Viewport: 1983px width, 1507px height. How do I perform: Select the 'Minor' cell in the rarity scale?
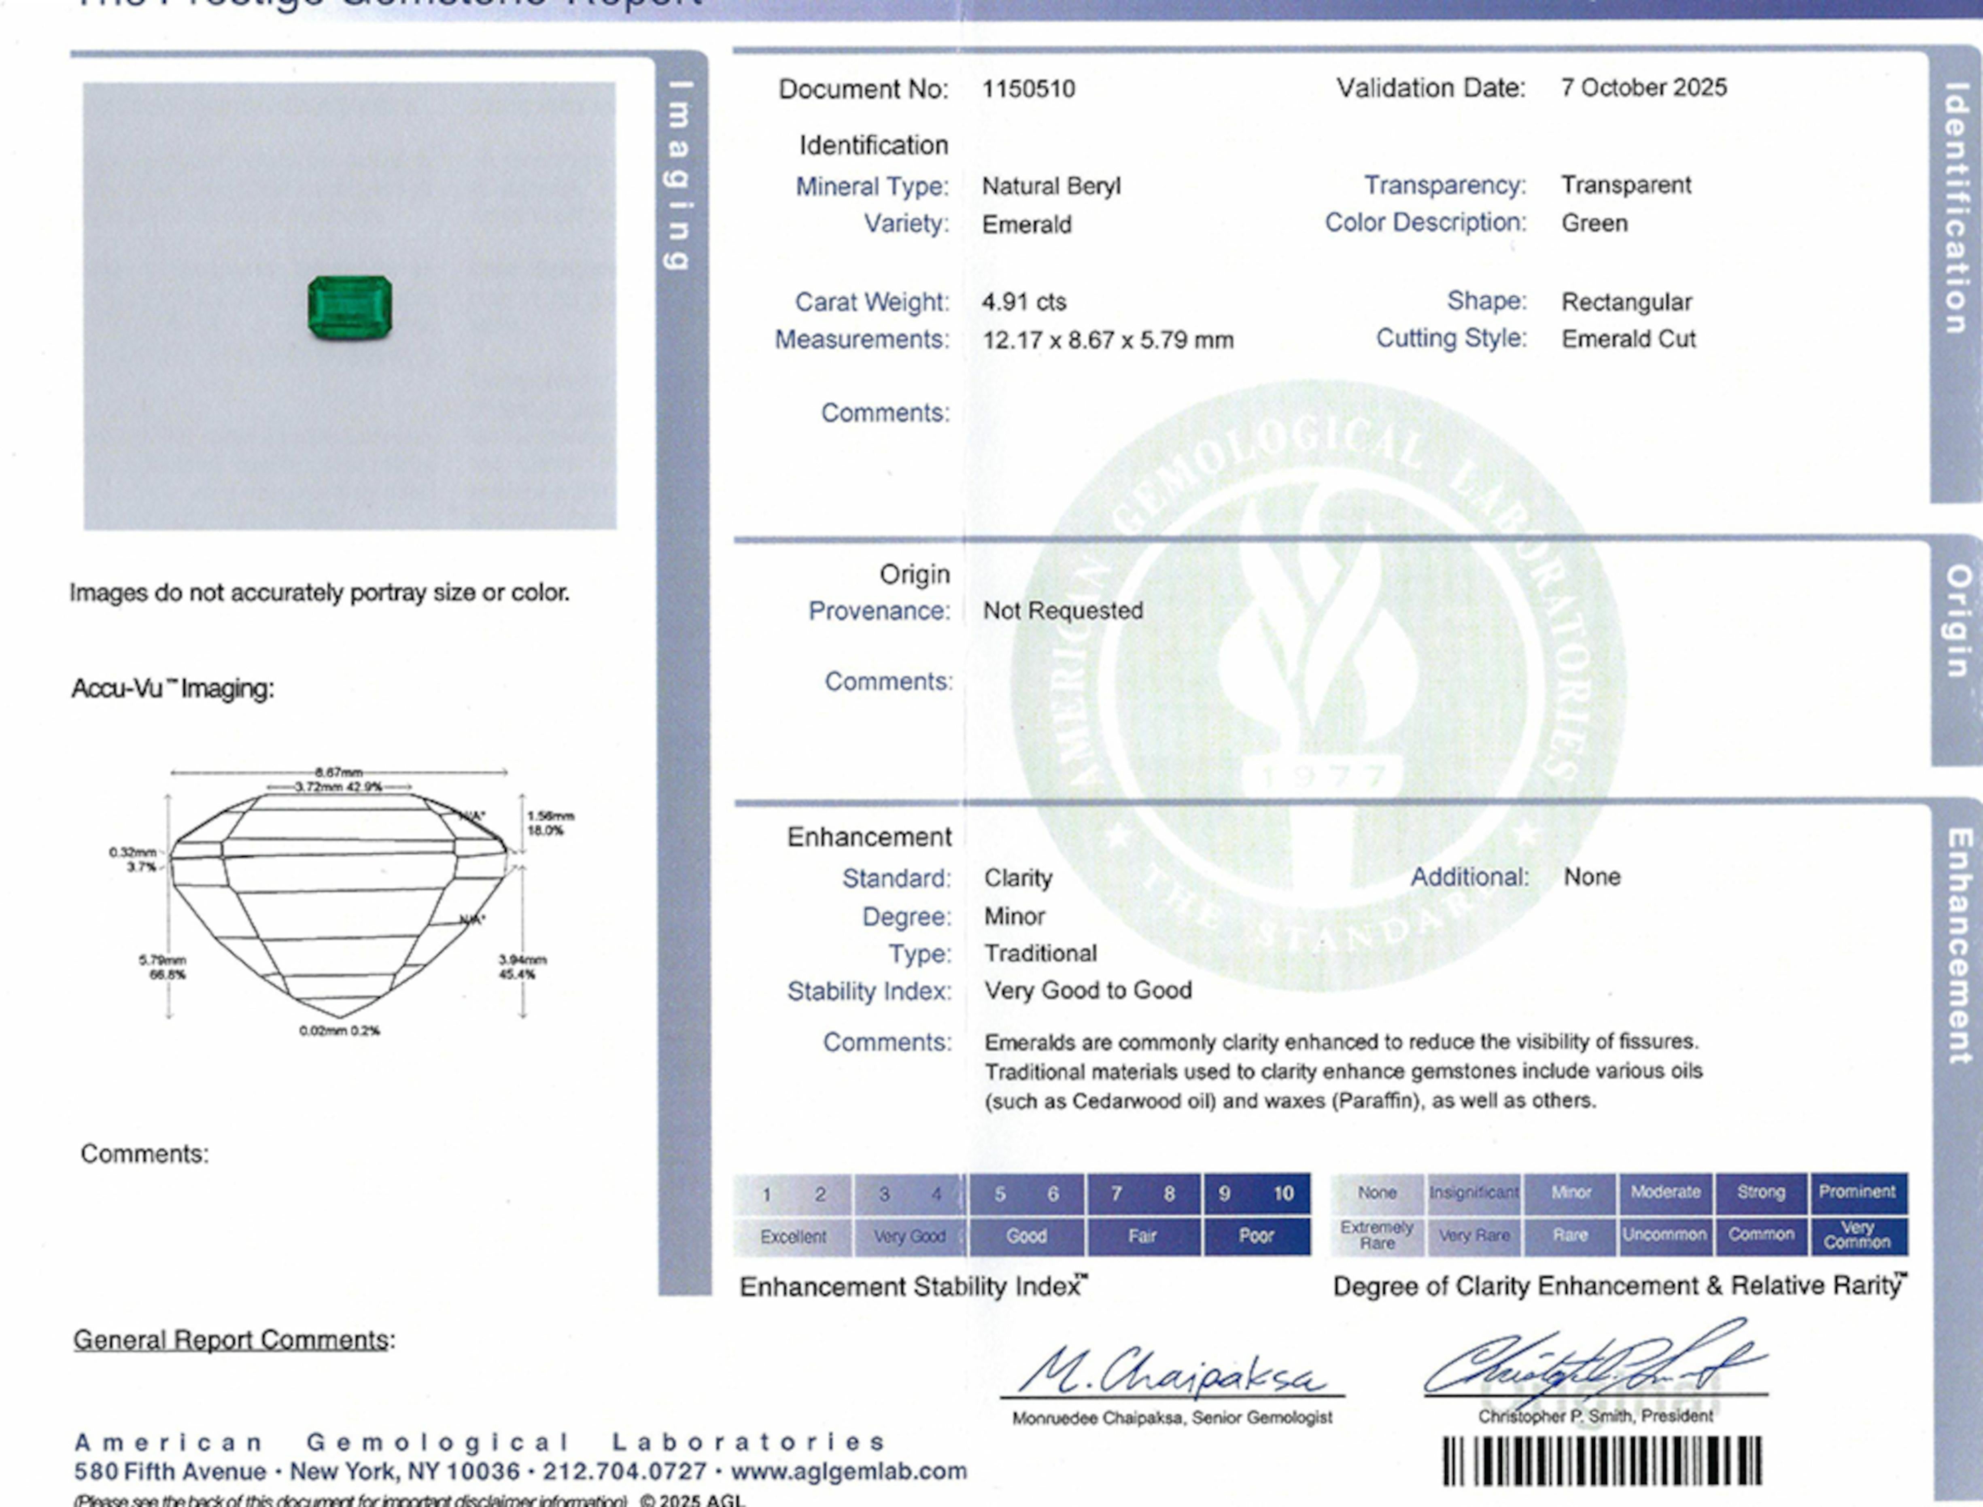[x=1571, y=1193]
